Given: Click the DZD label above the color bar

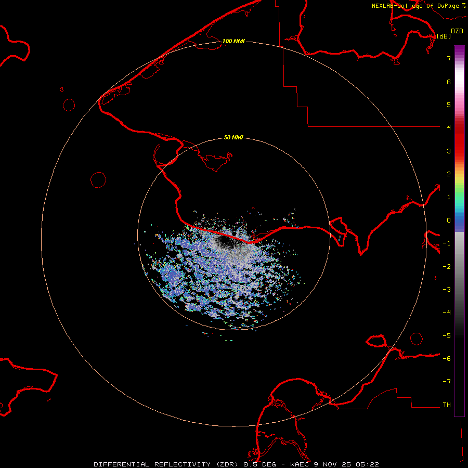Looking at the screenshot, I should point(457,31).
